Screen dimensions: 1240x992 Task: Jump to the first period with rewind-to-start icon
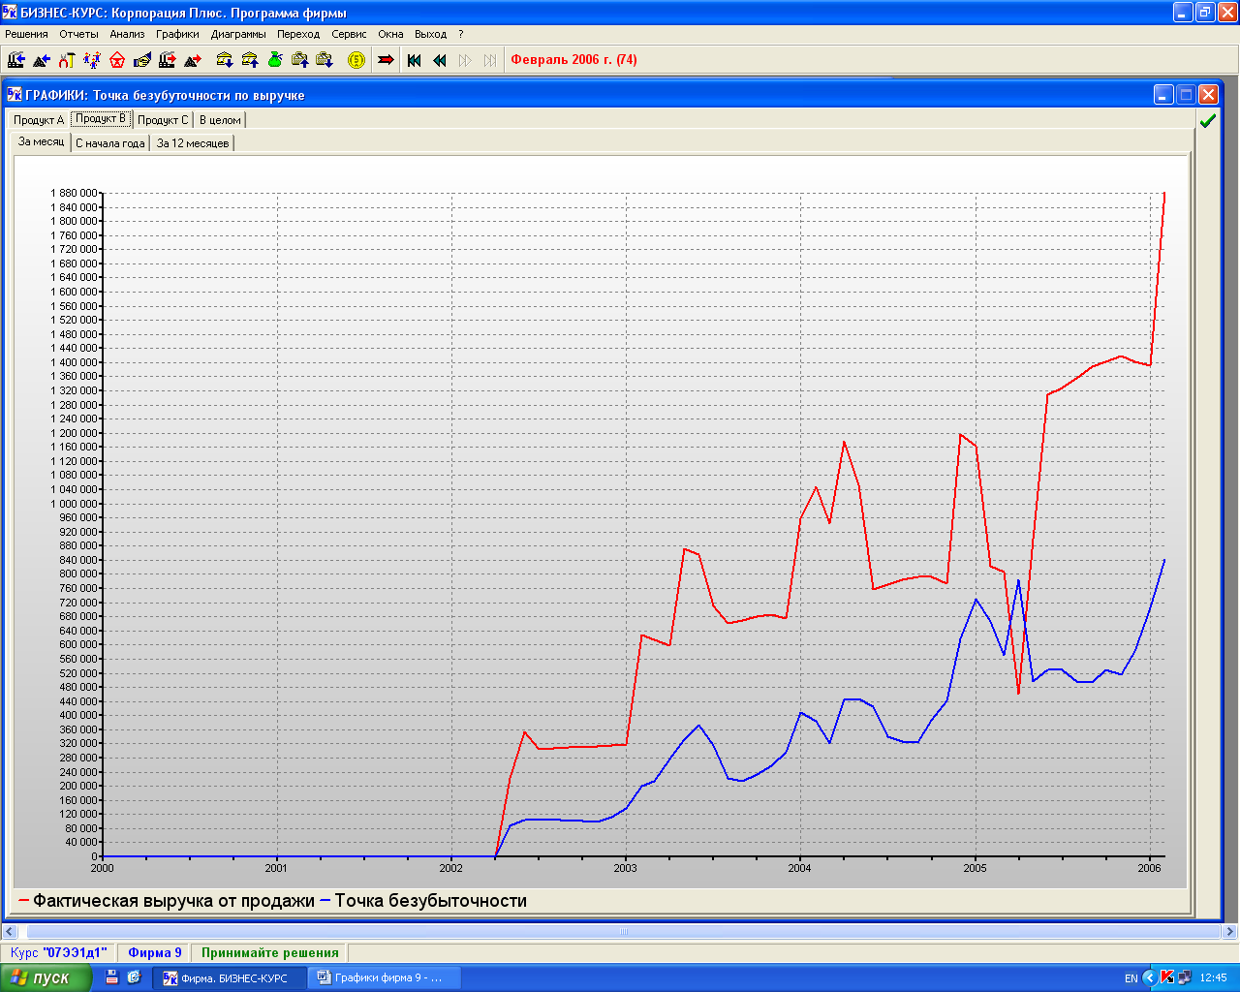(415, 60)
